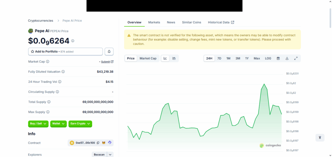Screen dimensions: 332x157
Task: Expand the Wallet dropdown
Action: coord(58,124)
